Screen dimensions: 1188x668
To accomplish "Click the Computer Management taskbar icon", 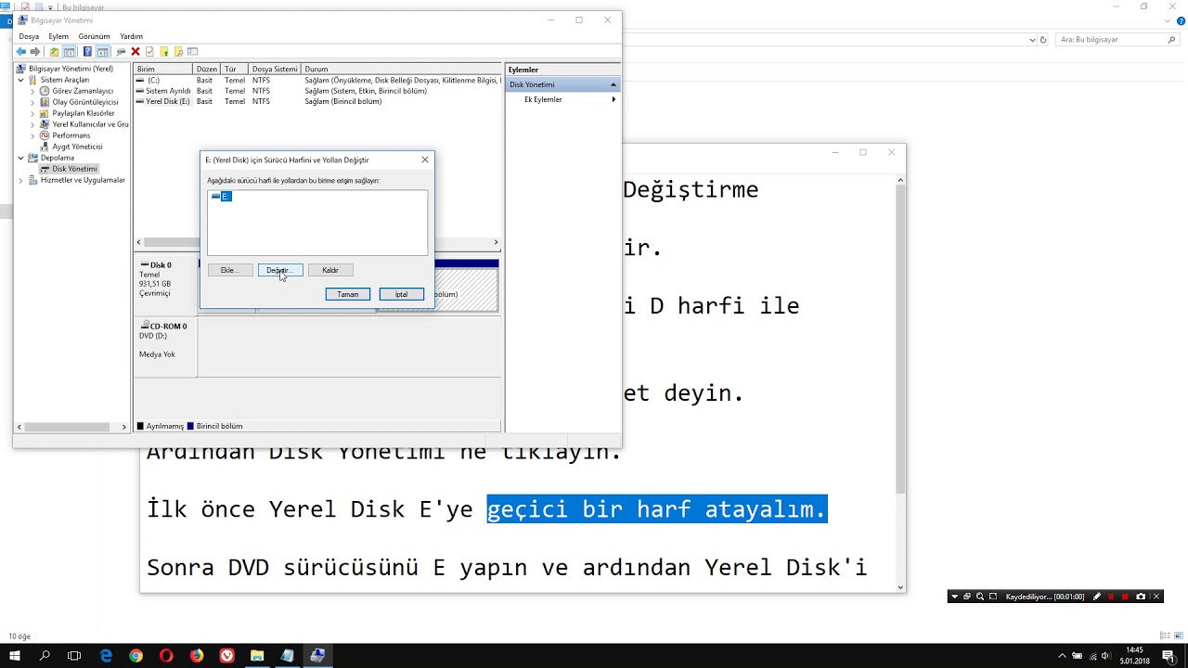I will point(317,656).
